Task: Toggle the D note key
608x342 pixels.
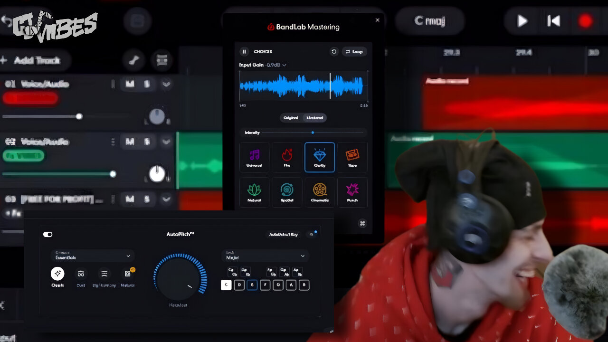Action: (239, 285)
